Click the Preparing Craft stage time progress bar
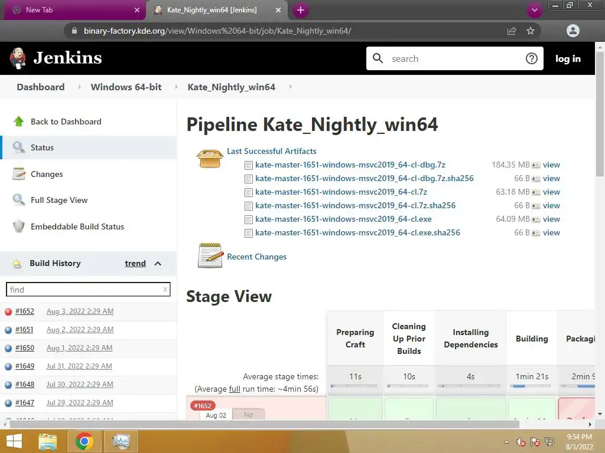This screenshot has width=605, height=453. click(354, 386)
